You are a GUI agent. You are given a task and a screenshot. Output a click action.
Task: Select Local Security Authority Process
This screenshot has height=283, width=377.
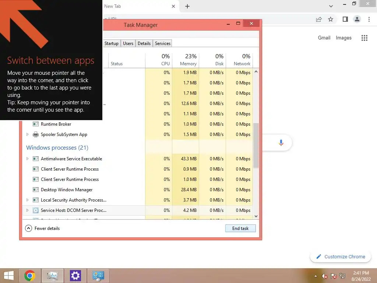click(138, 200)
